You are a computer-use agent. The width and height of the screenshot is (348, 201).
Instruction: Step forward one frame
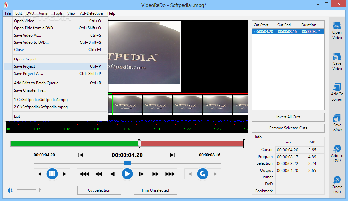point(141,174)
